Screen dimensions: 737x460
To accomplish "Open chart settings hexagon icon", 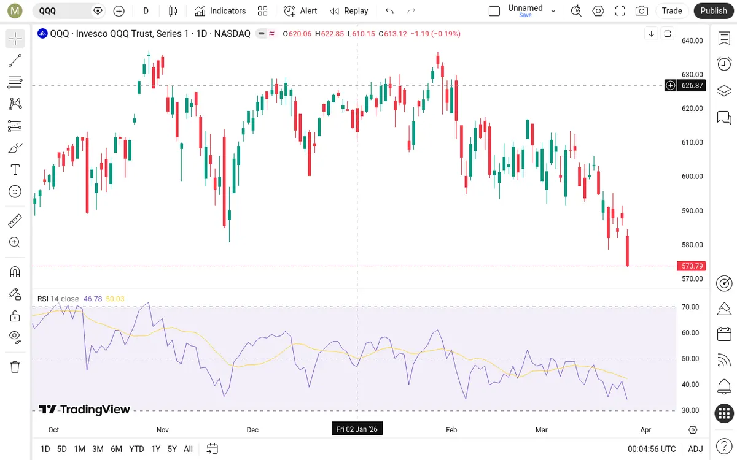I will point(598,11).
